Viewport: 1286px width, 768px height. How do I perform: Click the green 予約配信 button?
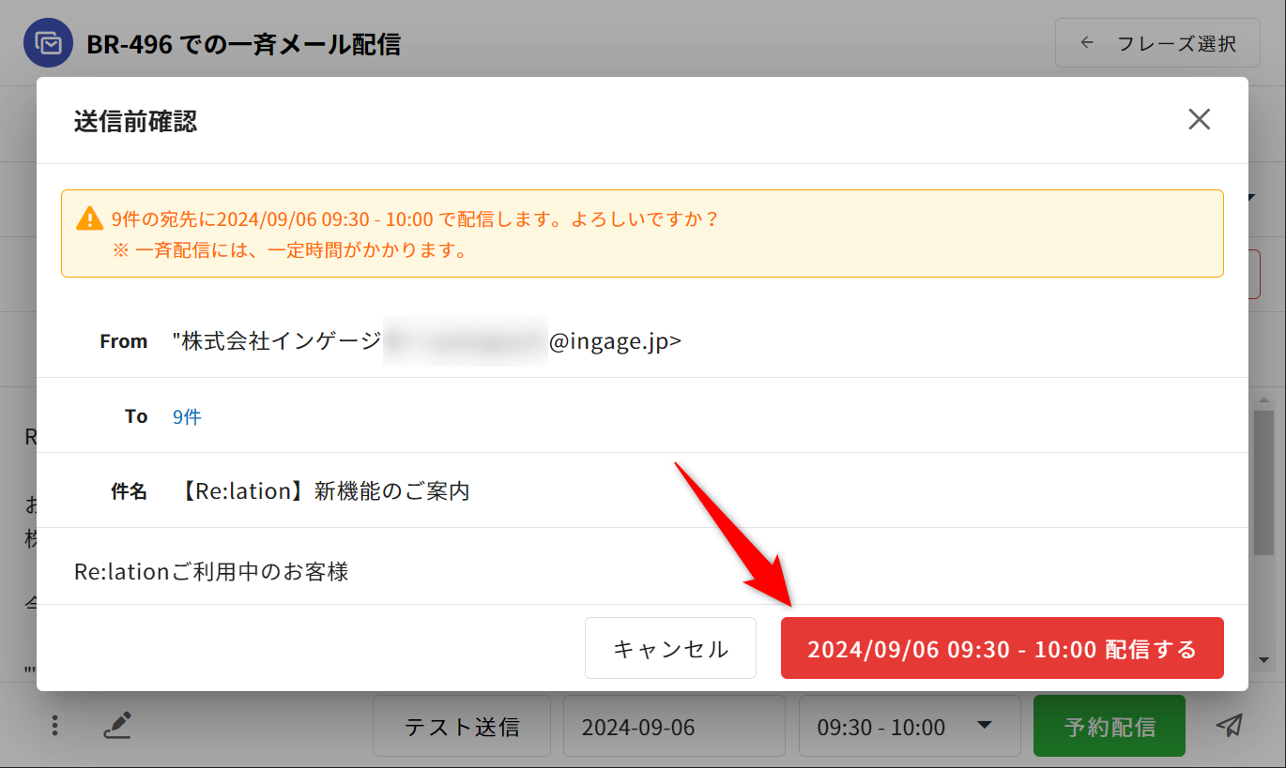click(1109, 727)
